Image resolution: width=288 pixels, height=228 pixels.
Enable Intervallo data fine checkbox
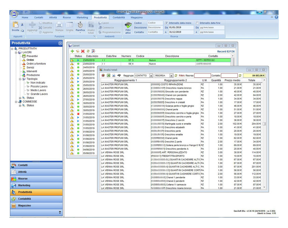pos(197,23)
